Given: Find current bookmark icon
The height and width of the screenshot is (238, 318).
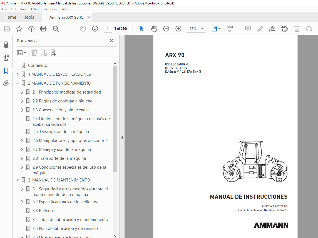Looking at the screenshot, I should click(x=53, y=53).
